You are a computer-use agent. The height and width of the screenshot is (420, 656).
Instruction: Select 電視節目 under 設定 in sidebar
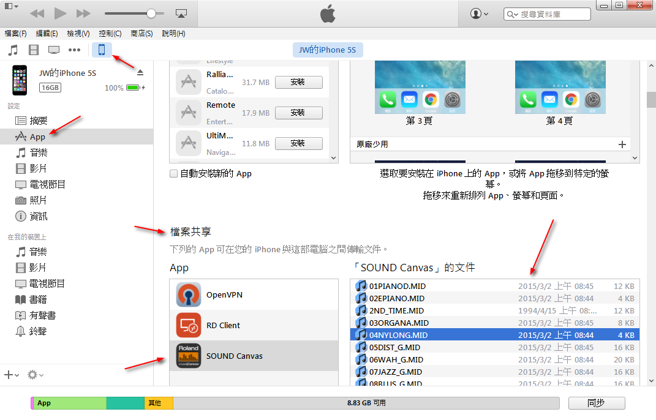(x=77, y=184)
